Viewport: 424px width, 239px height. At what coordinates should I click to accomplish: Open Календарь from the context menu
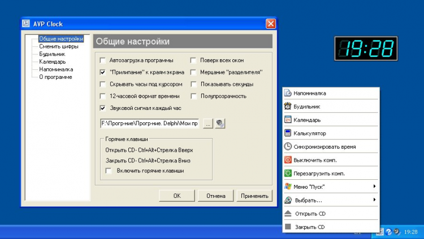click(331, 119)
